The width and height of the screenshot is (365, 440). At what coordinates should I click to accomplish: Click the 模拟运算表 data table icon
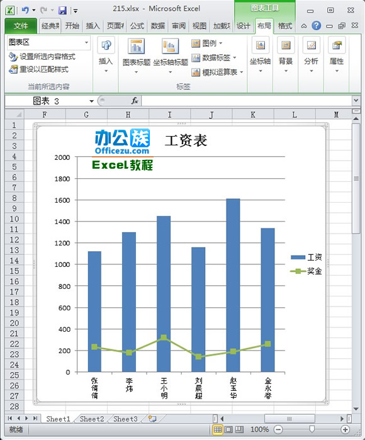click(x=196, y=72)
